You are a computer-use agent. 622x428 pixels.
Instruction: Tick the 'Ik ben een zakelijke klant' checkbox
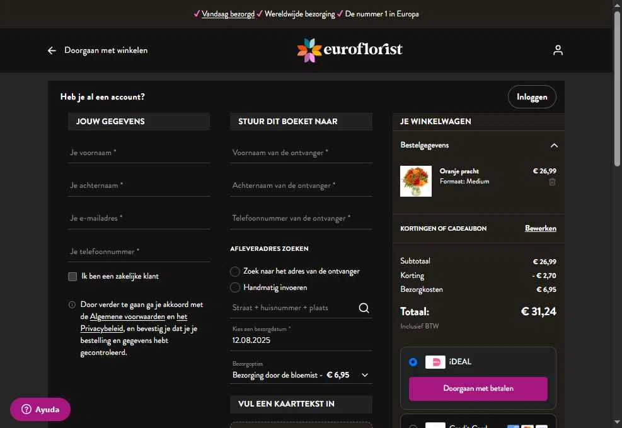[x=72, y=277]
